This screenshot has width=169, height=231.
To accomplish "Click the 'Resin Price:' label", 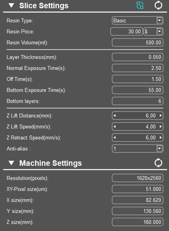I will pos(20,31).
